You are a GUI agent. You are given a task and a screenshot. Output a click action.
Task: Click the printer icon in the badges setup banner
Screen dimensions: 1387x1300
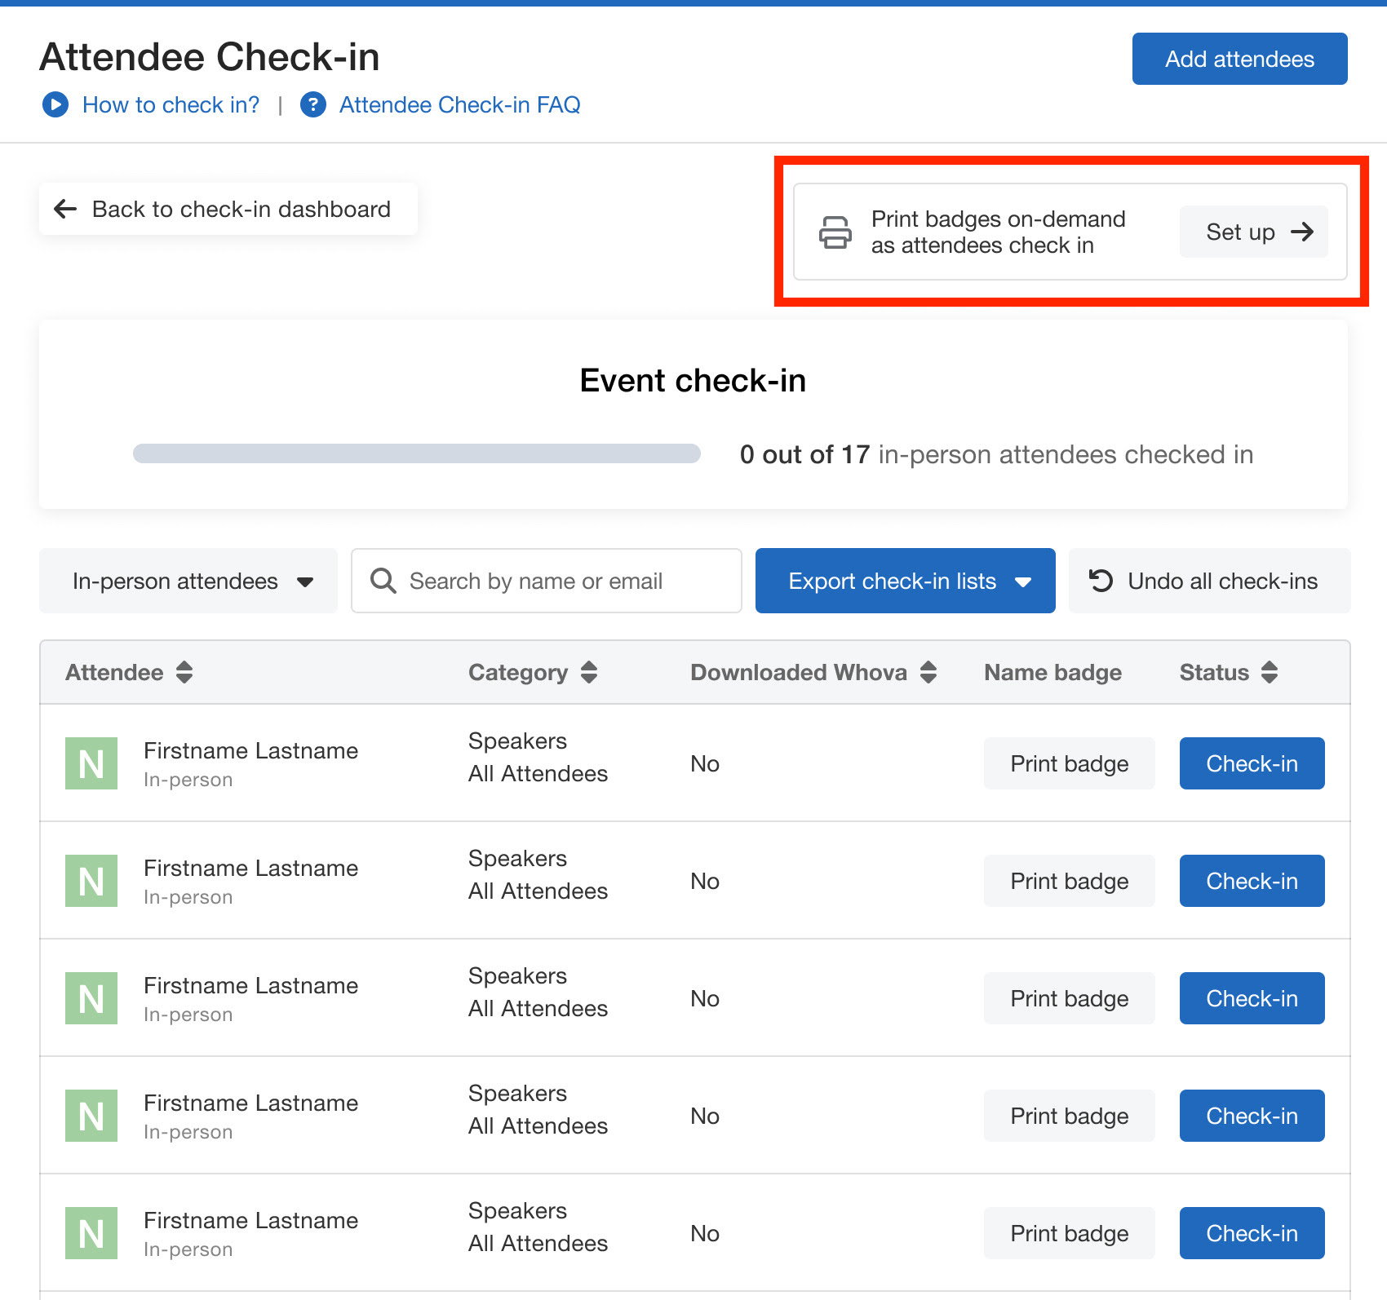pos(835,232)
